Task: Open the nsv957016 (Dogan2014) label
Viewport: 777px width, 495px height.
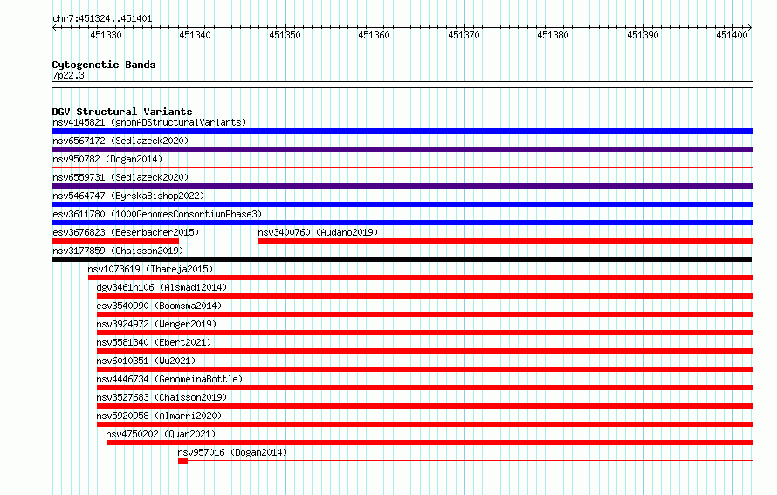Action: (x=232, y=452)
